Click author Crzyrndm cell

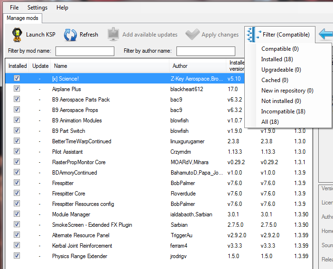[181, 152]
